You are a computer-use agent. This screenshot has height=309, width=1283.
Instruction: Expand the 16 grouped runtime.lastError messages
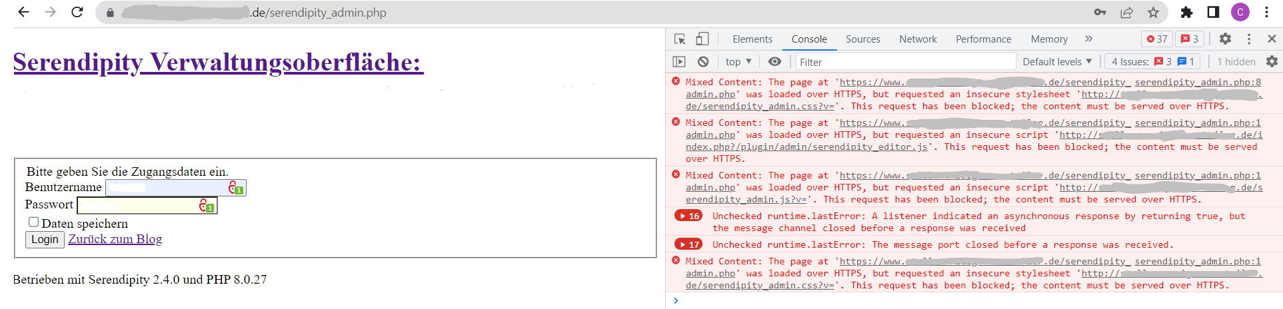pyautogui.click(x=688, y=216)
